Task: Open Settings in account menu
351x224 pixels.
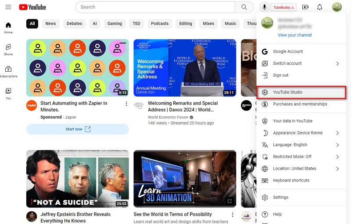Action: point(301,197)
